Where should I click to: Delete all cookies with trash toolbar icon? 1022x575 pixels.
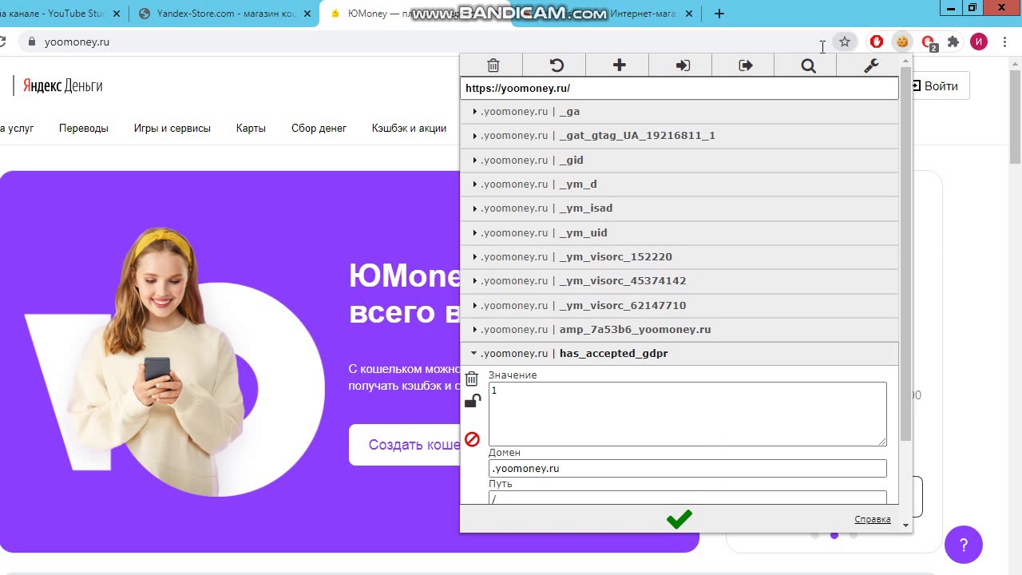(493, 65)
